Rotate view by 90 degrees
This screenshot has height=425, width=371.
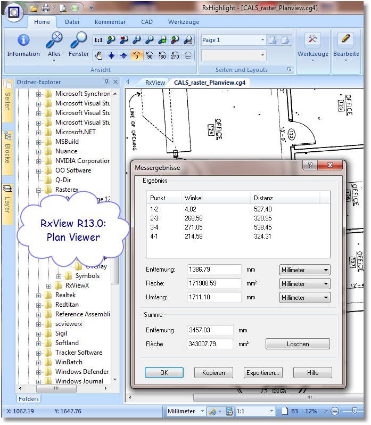tap(150, 55)
